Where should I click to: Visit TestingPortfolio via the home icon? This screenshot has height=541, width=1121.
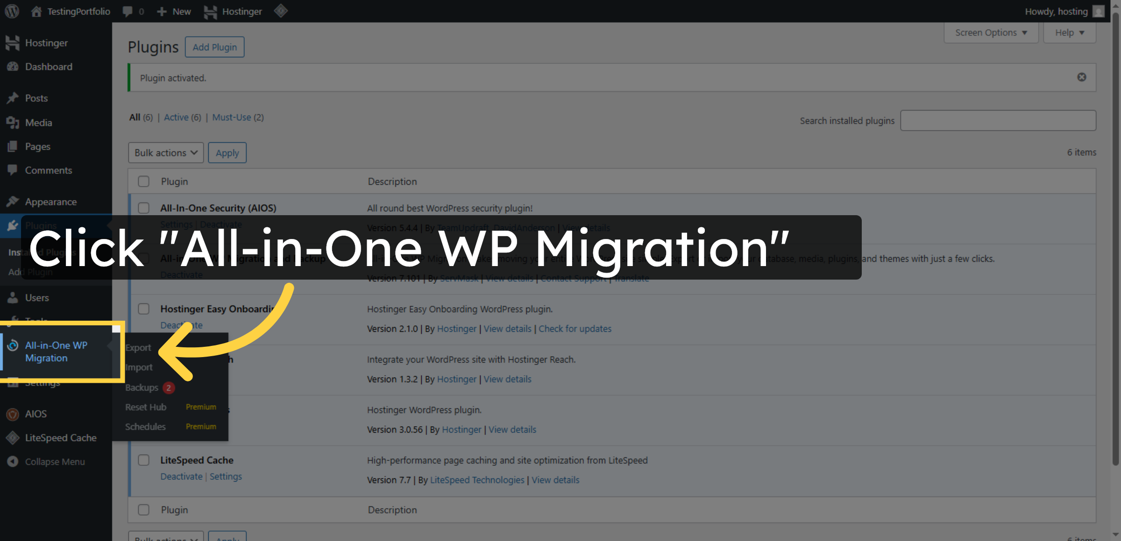pyautogui.click(x=69, y=11)
